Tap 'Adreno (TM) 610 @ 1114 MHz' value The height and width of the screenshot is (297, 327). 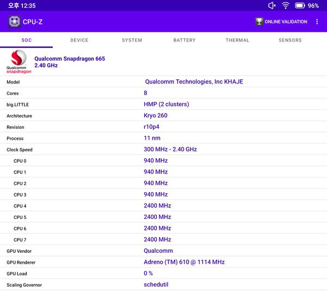[184, 262]
